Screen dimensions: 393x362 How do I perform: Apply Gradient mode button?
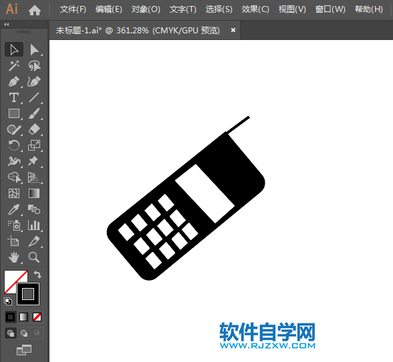24,317
